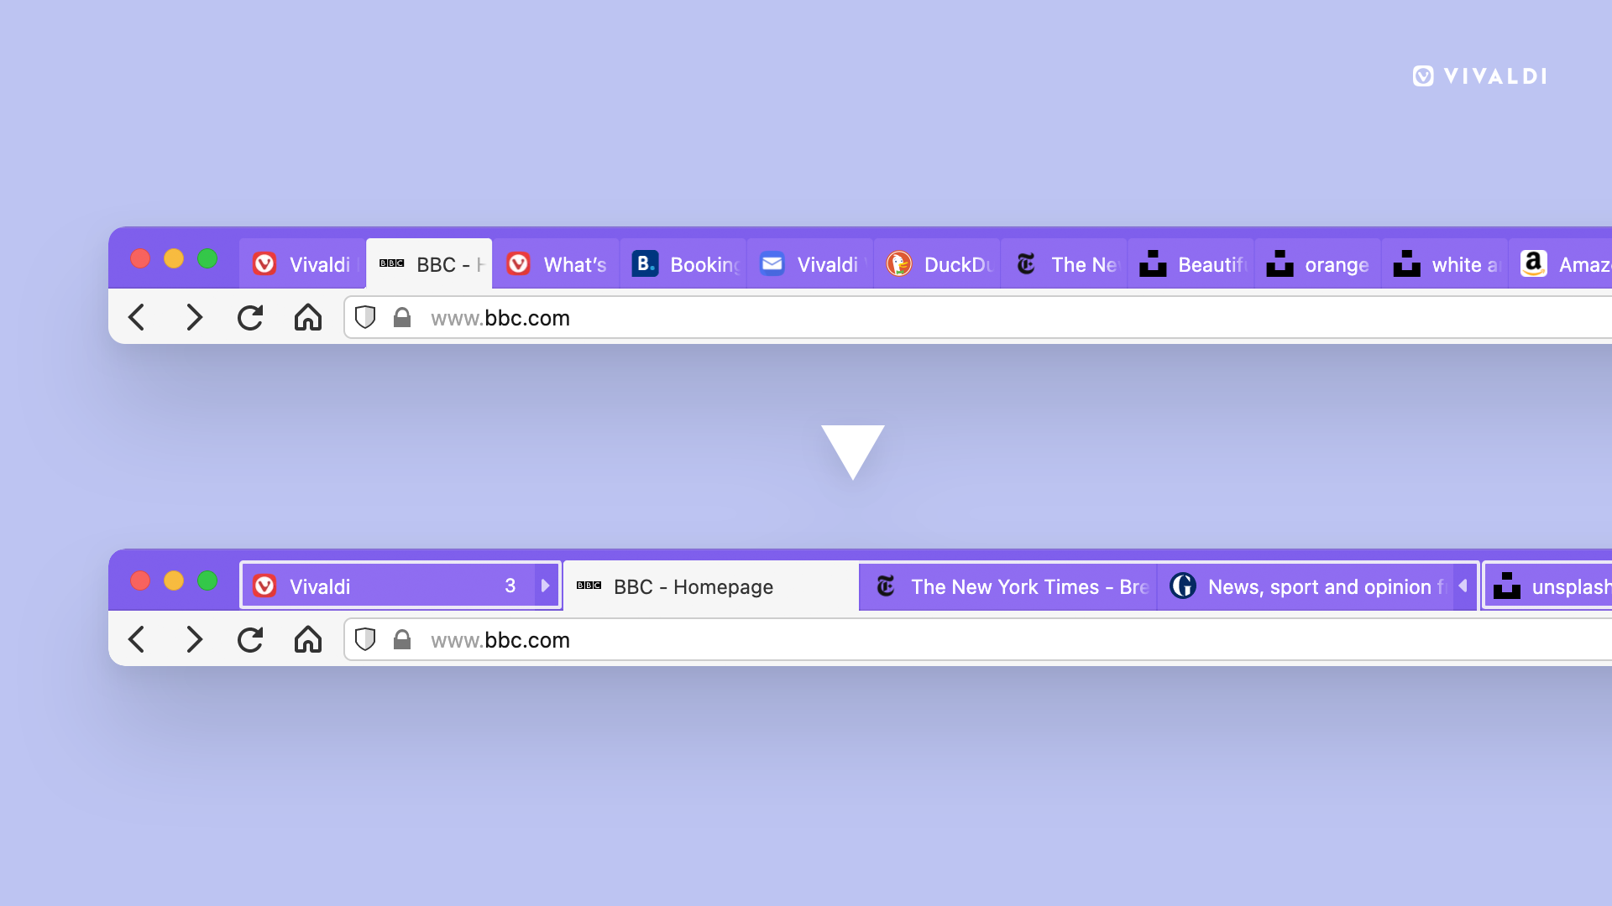The image size is (1612, 906).
Task: Click the shield/tracker blocker icon in address bar
Action: coord(364,317)
